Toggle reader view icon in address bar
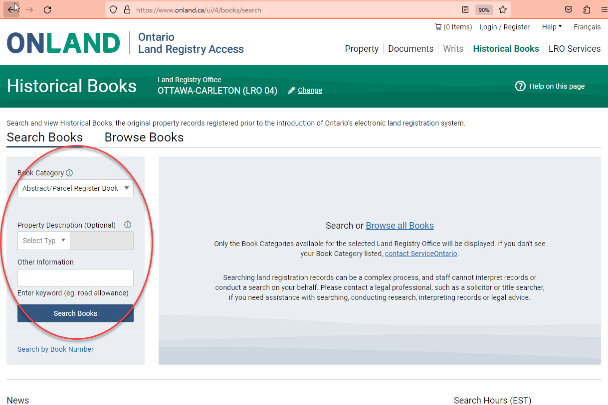 465,9
